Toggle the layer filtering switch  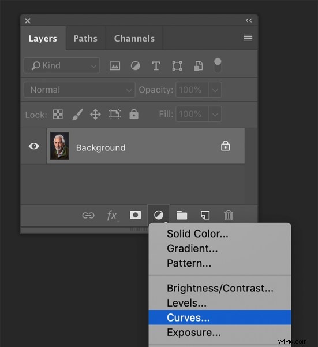pyautogui.click(x=218, y=65)
